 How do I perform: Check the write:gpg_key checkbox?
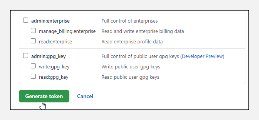(33, 66)
